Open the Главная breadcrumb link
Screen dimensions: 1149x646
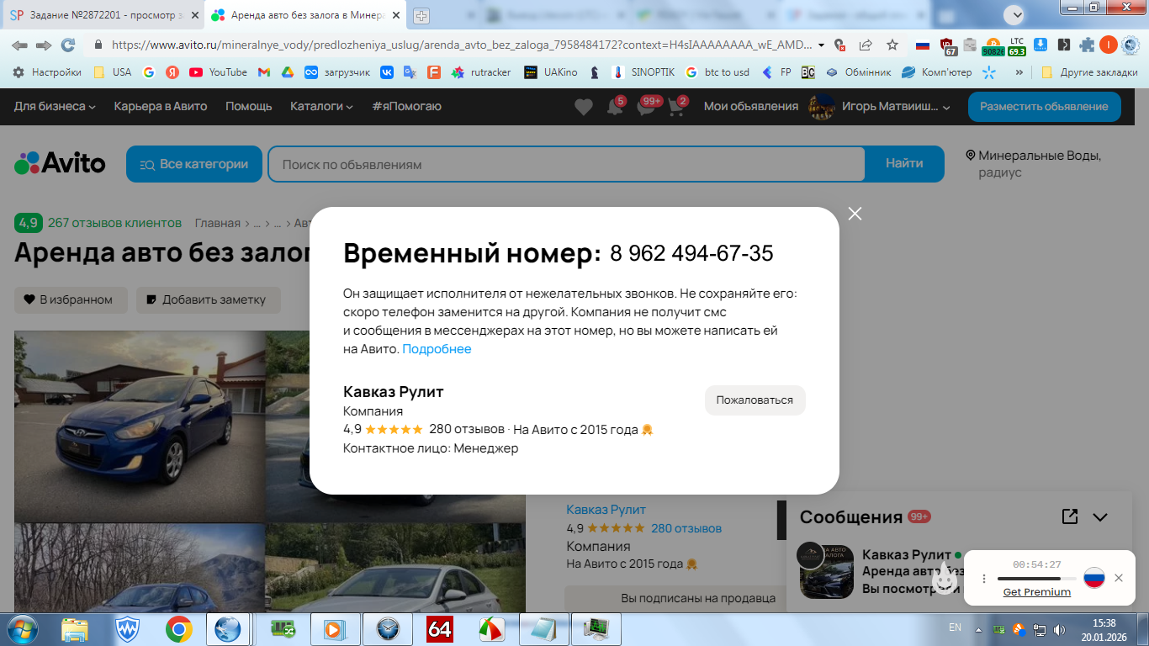pos(218,223)
